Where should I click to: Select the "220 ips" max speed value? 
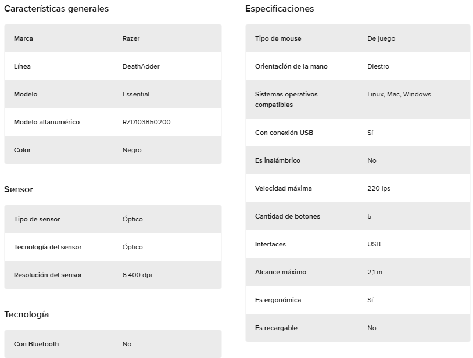point(379,188)
